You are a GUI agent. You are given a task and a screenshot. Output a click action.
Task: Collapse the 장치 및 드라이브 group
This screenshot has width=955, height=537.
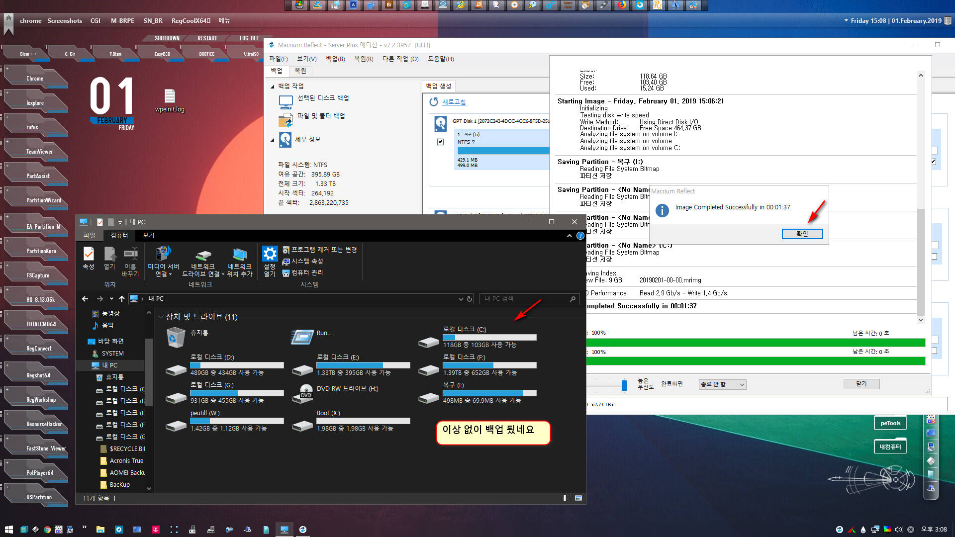point(161,317)
